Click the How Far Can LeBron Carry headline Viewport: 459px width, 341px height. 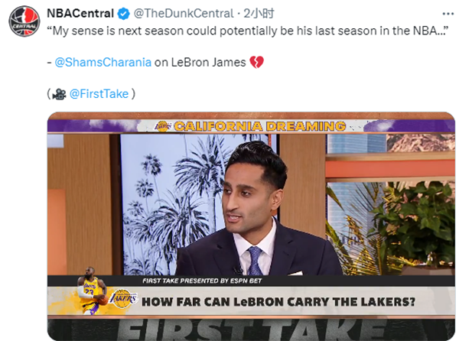pyautogui.click(x=278, y=302)
